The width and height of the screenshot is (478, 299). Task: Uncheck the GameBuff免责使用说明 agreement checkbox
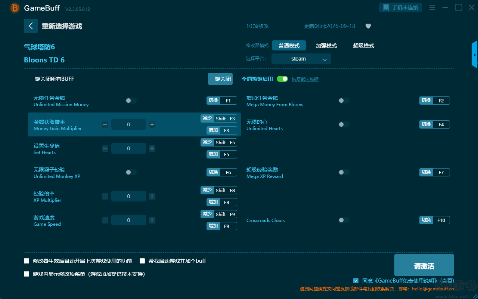click(356, 281)
